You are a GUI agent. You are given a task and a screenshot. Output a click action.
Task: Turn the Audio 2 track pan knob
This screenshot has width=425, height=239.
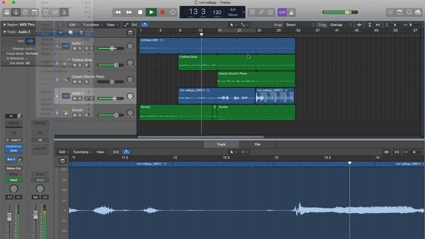[x=130, y=96]
